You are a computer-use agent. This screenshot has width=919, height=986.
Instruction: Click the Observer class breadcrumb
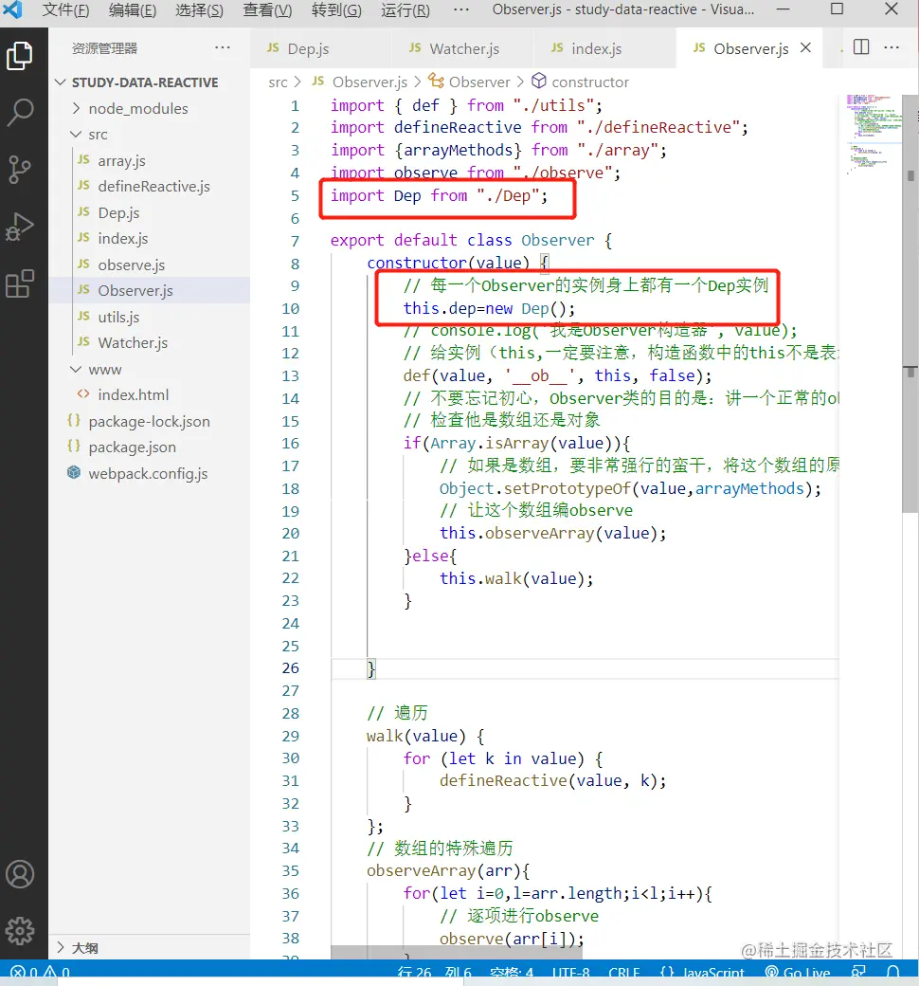(x=470, y=82)
